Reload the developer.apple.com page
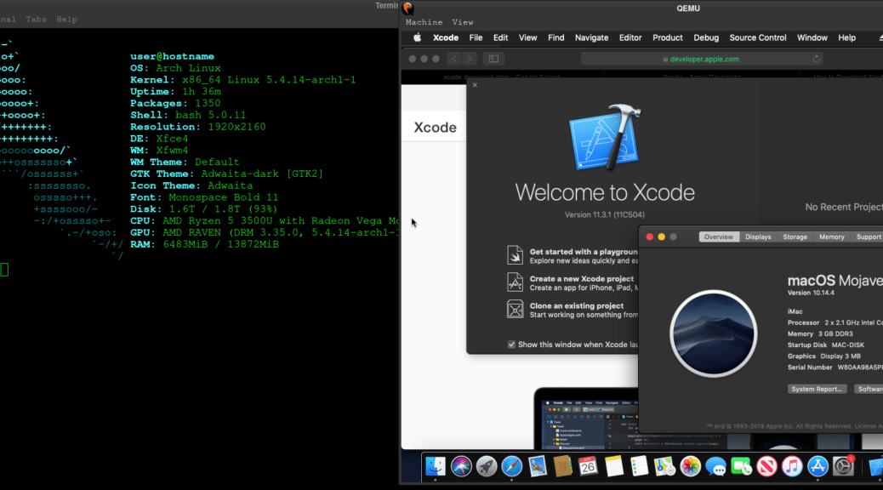883x490 pixels. pos(816,59)
